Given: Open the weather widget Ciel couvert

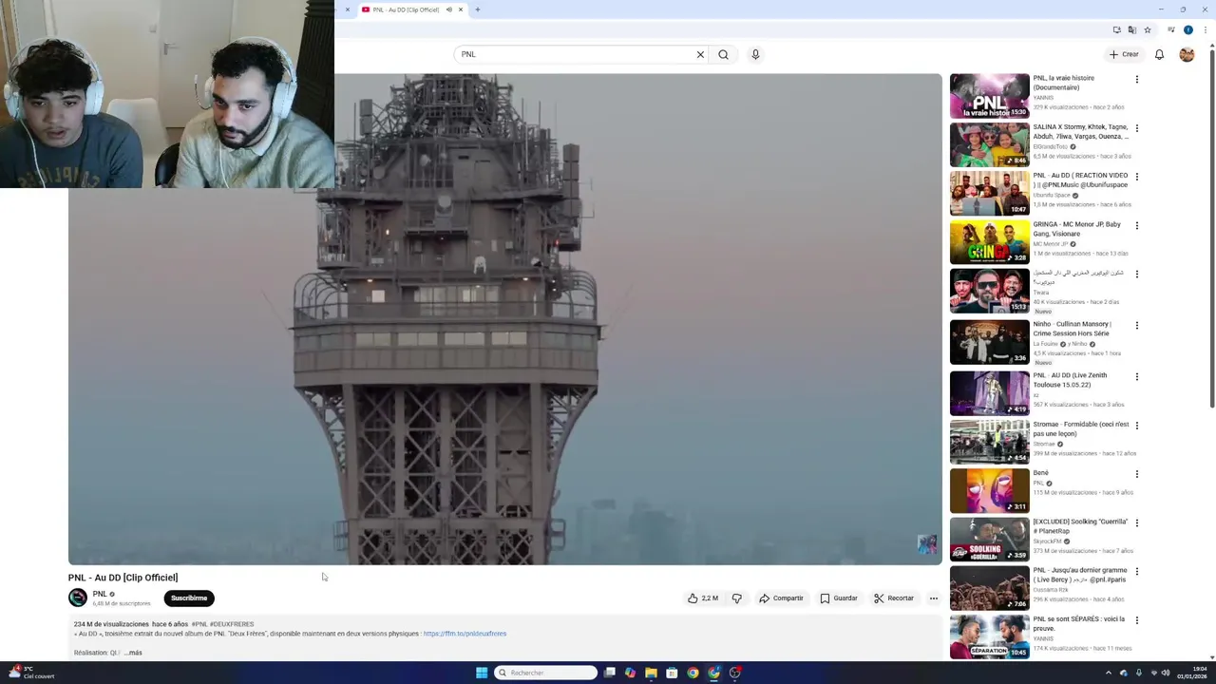Looking at the screenshot, I should (30, 673).
